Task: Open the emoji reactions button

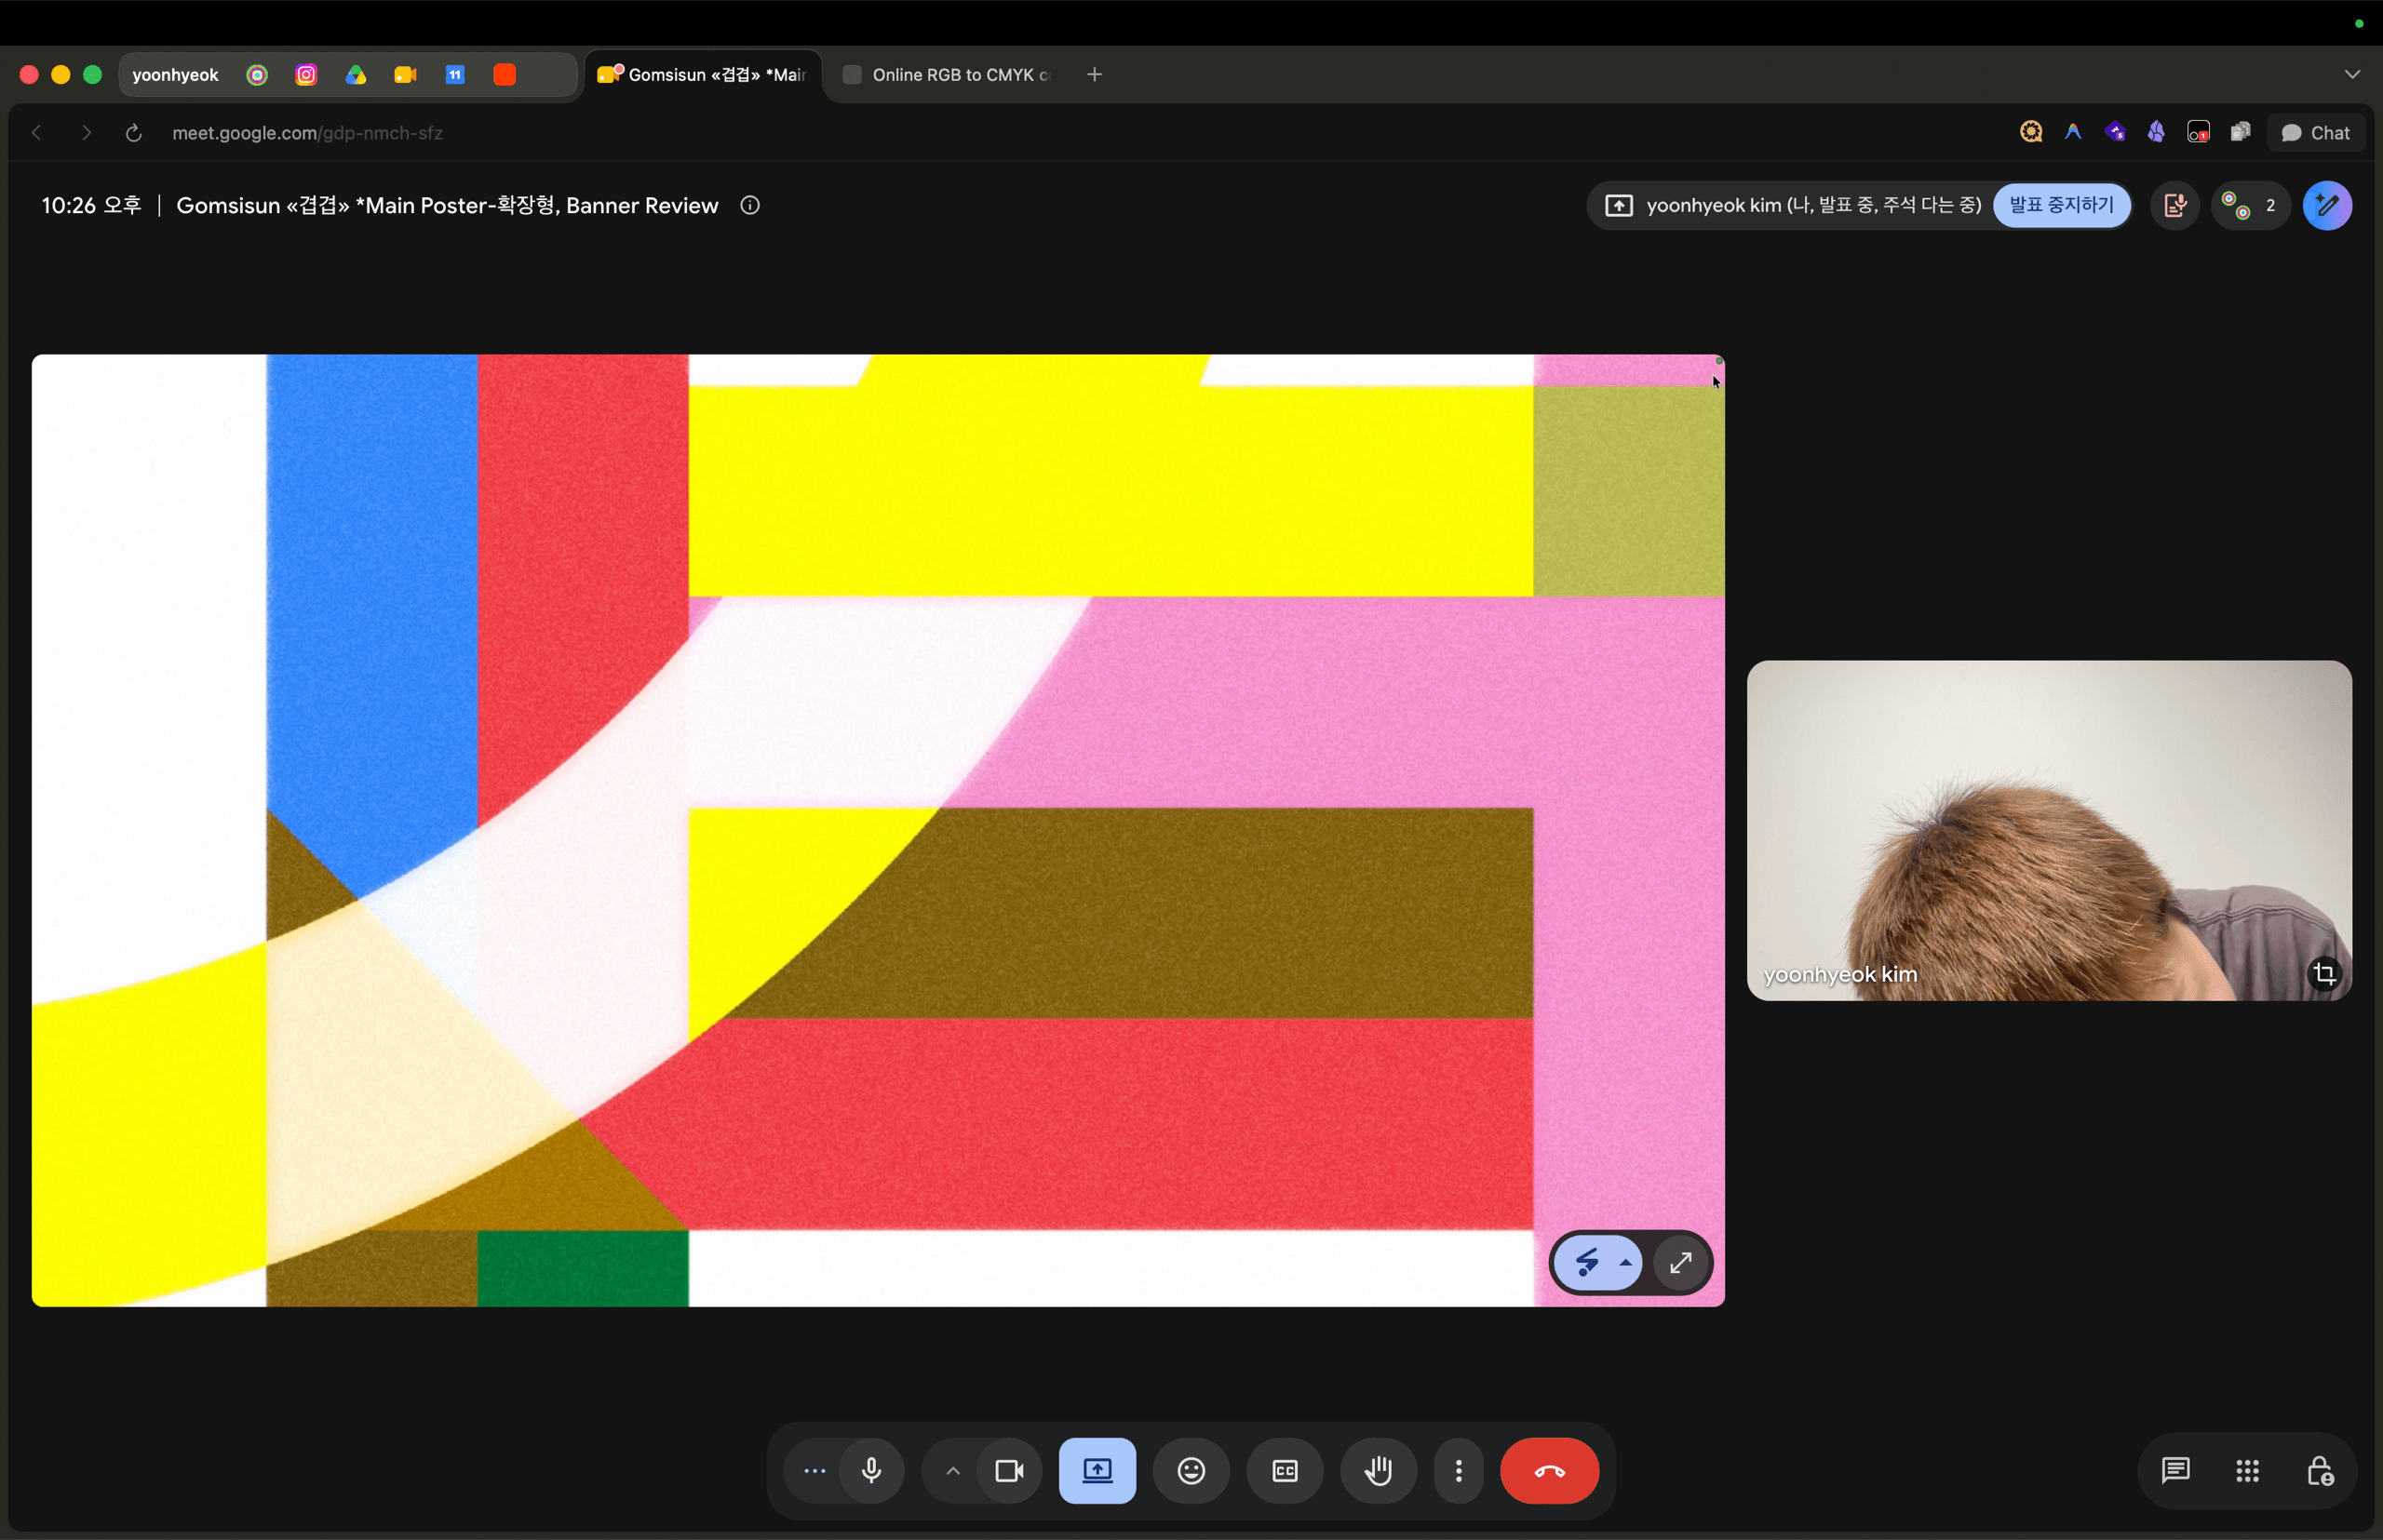Action: coord(1191,1470)
